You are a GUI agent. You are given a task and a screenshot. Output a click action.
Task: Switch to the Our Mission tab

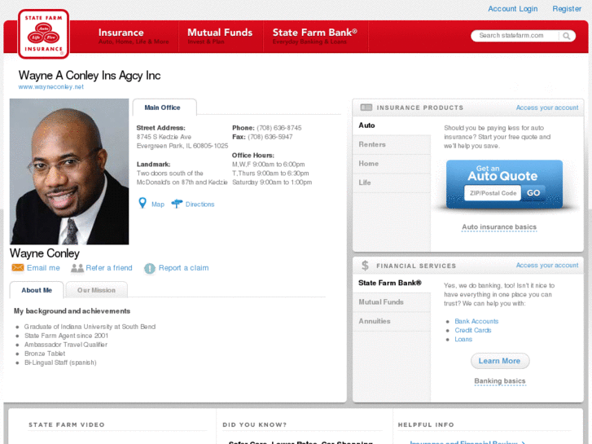[x=96, y=290]
